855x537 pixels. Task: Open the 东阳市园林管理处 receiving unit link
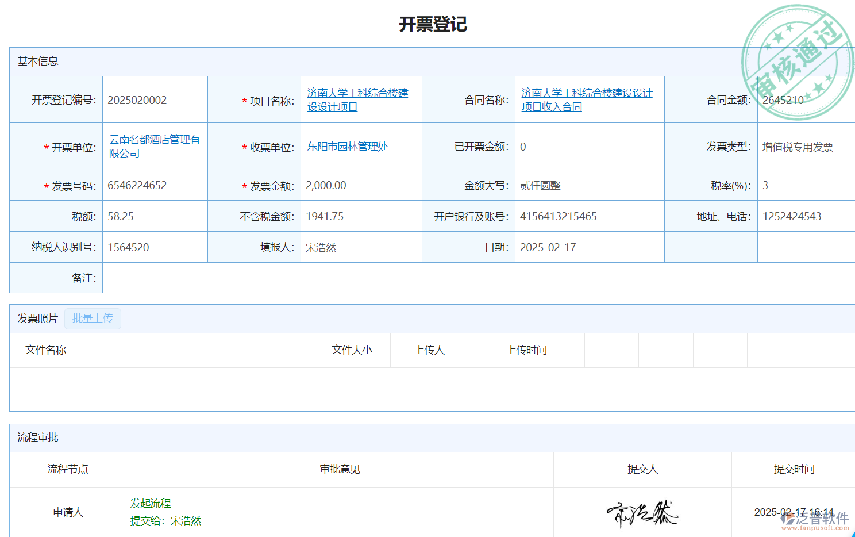click(x=347, y=147)
